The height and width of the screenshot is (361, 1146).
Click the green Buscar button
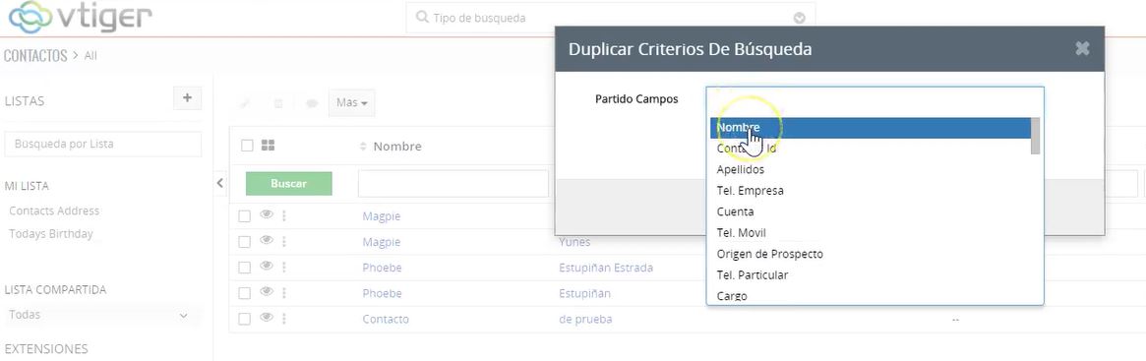[x=288, y=183]
